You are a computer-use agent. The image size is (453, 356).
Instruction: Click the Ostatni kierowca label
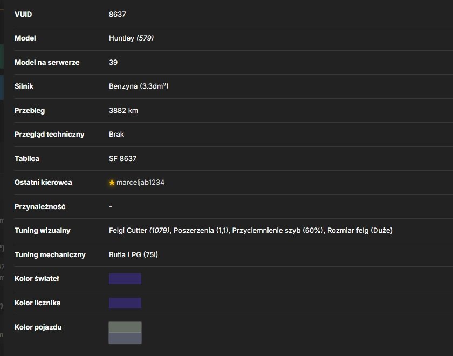click(43, 183)
